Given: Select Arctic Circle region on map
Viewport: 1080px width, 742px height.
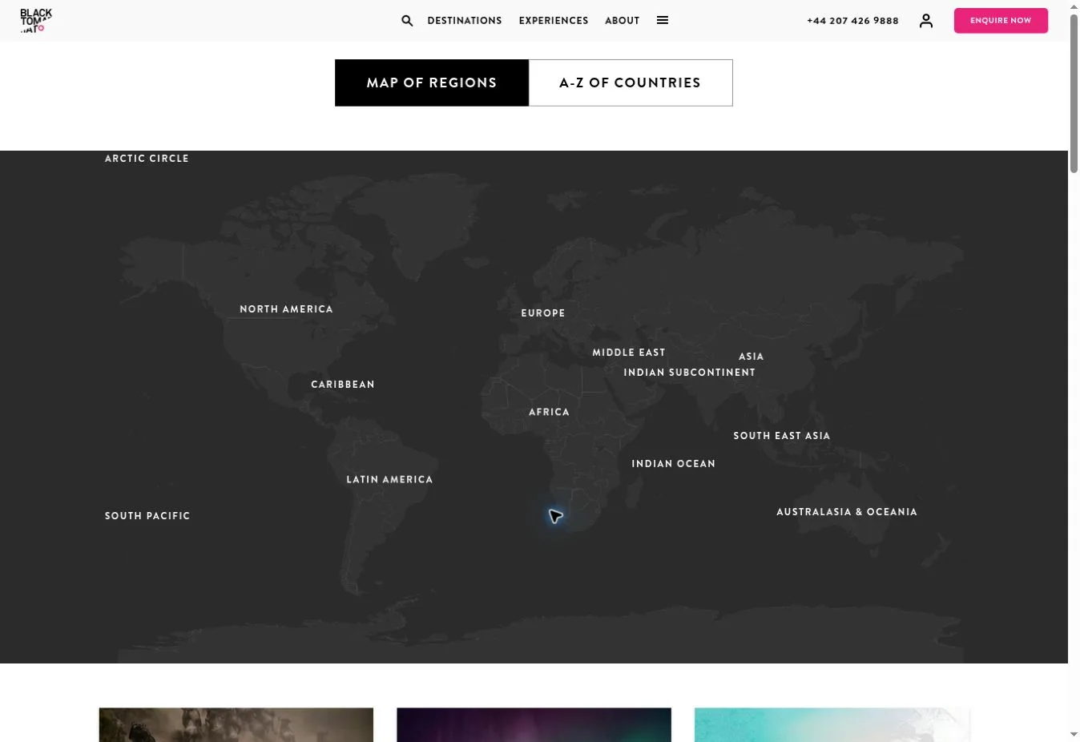Looking at the screenshot, I should (x=147, y=159).
